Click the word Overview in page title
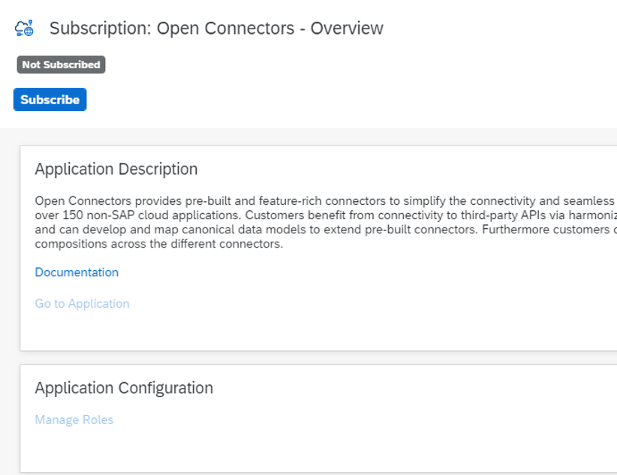Viewport: 617px width, 475px height. tap(347, 29)
